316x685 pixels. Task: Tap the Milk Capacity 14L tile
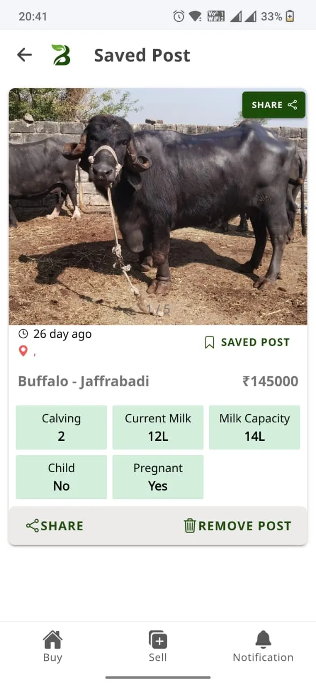pos(254,427)
